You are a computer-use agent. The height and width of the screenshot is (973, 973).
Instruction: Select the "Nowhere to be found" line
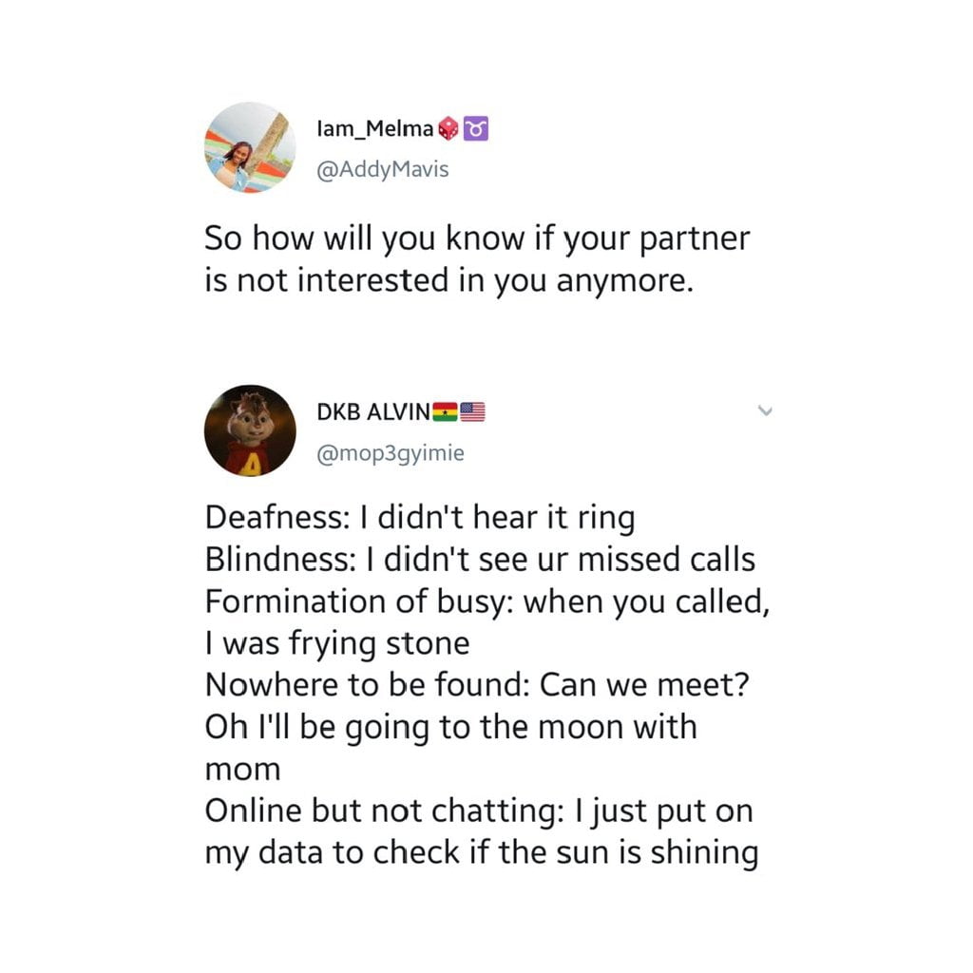point(472,686)
